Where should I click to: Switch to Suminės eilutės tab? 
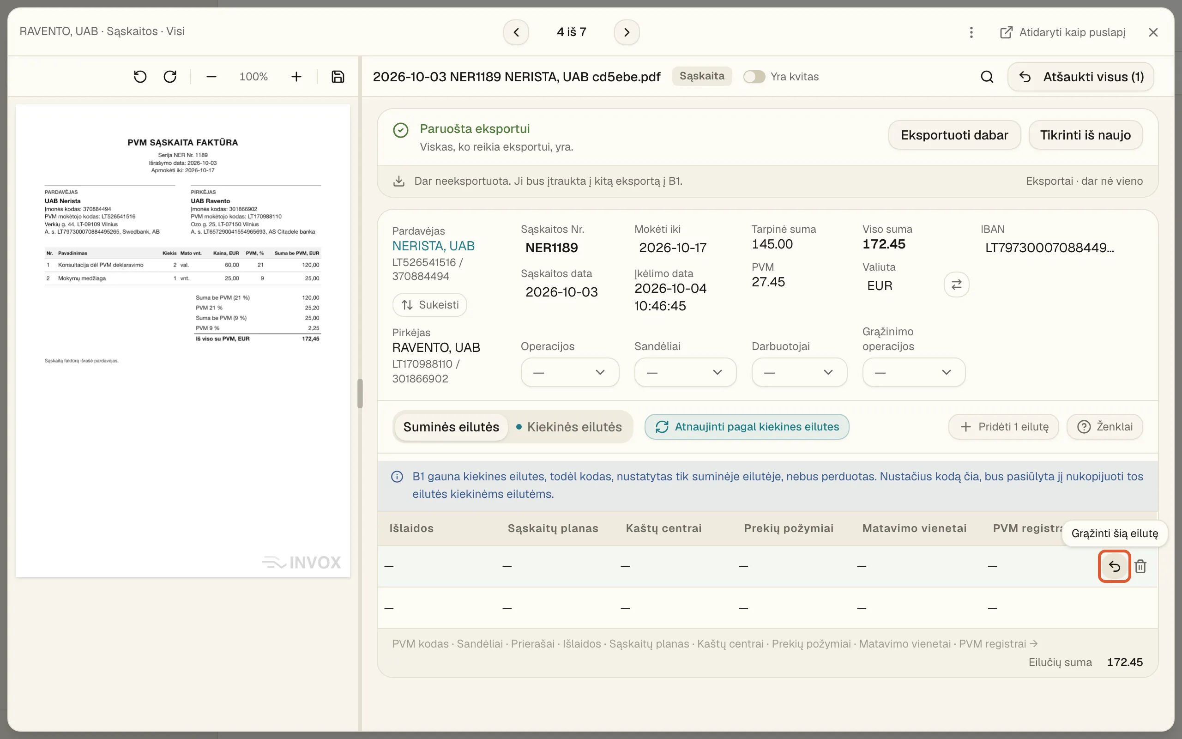[x=451, y=427]
